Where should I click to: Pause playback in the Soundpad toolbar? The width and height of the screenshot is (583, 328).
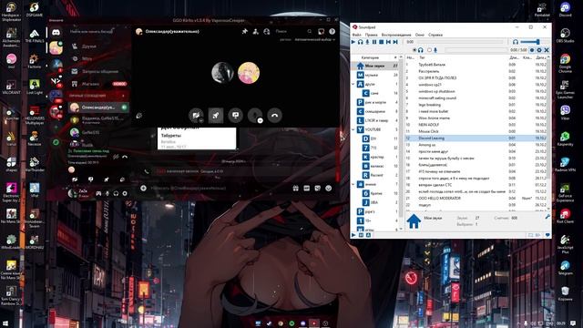tap(374, 42)
